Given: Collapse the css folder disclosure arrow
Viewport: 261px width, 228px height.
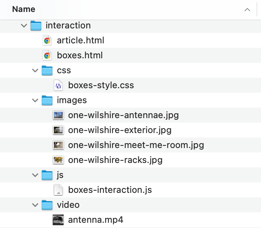Looking at the screenshot, I should click(x=35, y=70).
